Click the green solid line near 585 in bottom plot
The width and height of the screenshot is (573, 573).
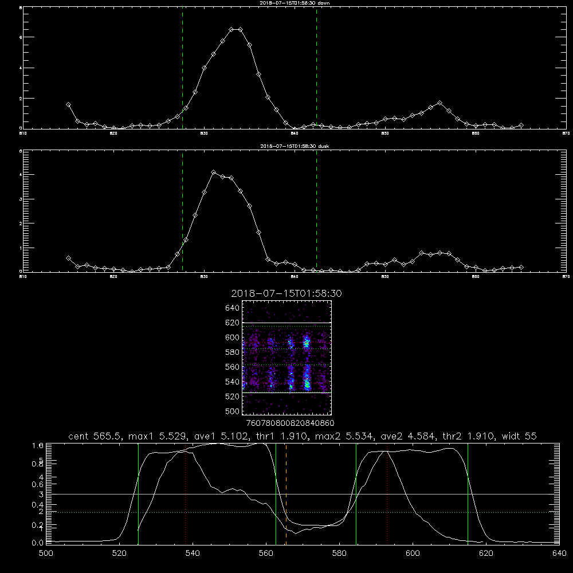(x=356, y=494)
